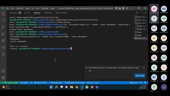Screen dimensions: 170x96
Task: Create a new terminal with plus icon
Action: coord(137,13)
